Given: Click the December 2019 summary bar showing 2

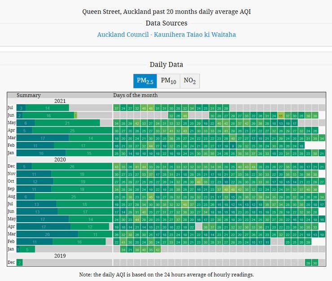Looking at the screenshot, I should click(x=19, y=263).
